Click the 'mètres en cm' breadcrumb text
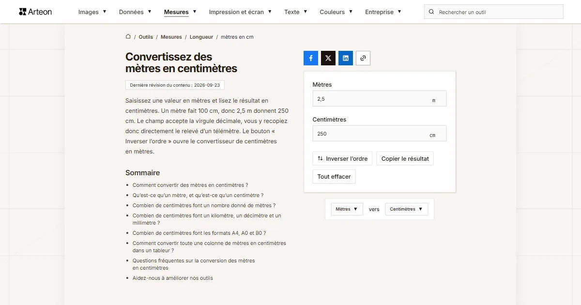Screen dimensions: 581x305 point(237,37)
